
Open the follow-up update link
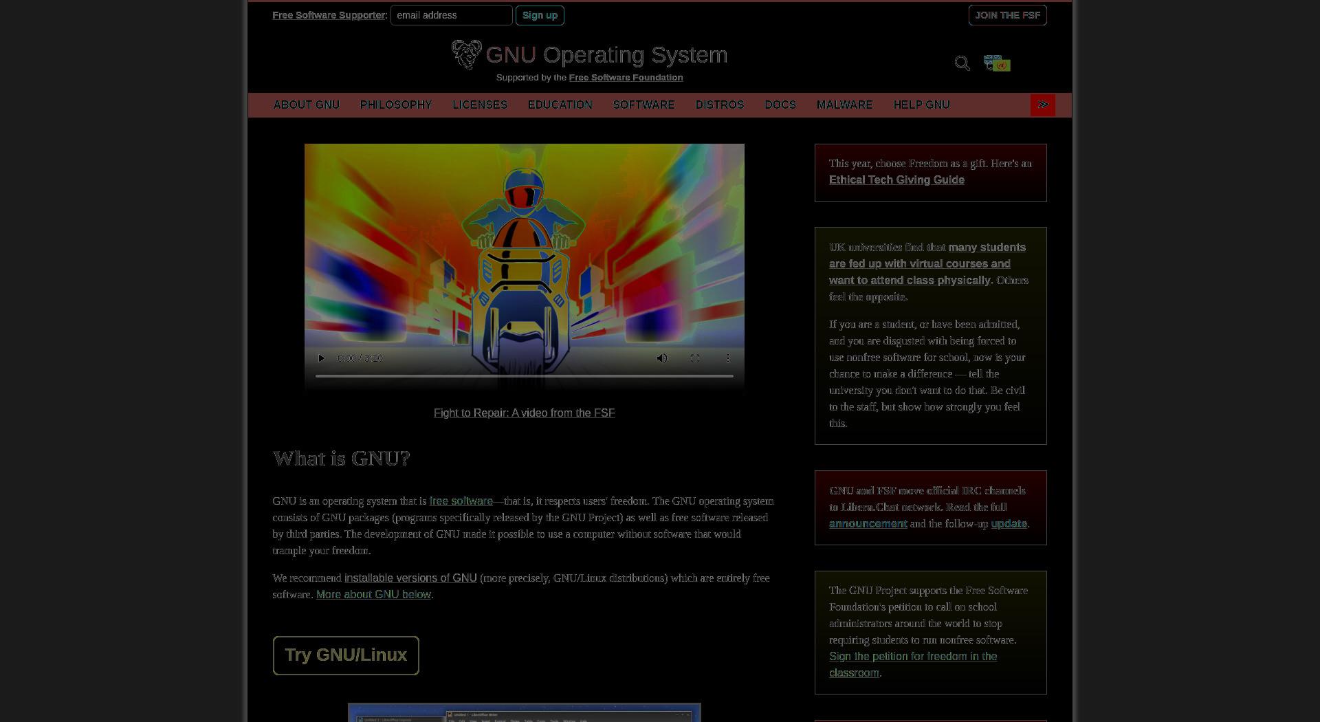click(1009, 523)
